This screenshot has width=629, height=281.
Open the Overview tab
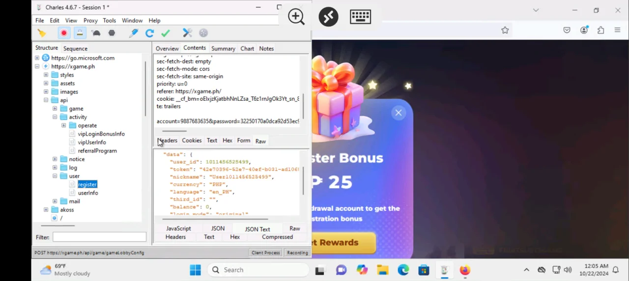tap(167, 49)
